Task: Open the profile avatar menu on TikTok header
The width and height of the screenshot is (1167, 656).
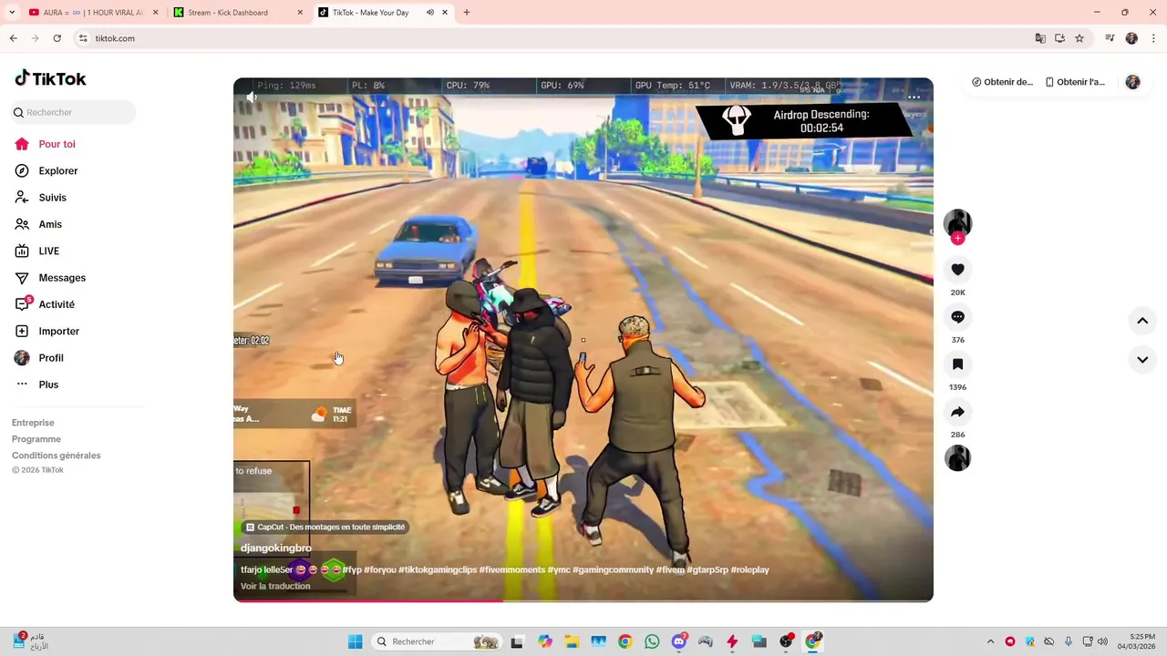Action: click(1132, 82)
